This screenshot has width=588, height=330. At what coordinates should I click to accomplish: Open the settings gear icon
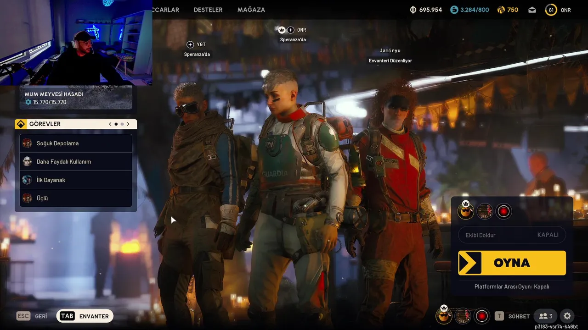tap(567, 316)
